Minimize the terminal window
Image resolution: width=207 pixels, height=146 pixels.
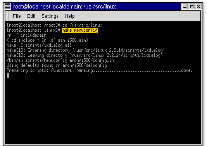(x=185, y=7)
